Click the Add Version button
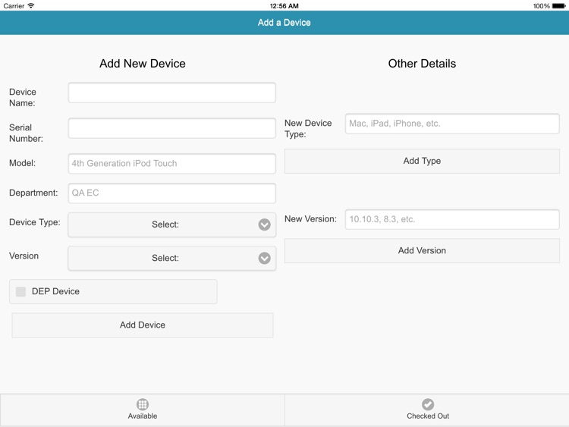The width and height of the screenshot is (569, 427). tap(422, 251)
